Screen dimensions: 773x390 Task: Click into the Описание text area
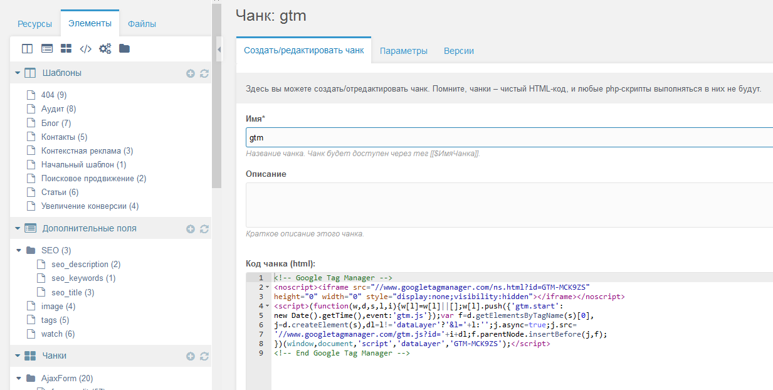[509, 205]
